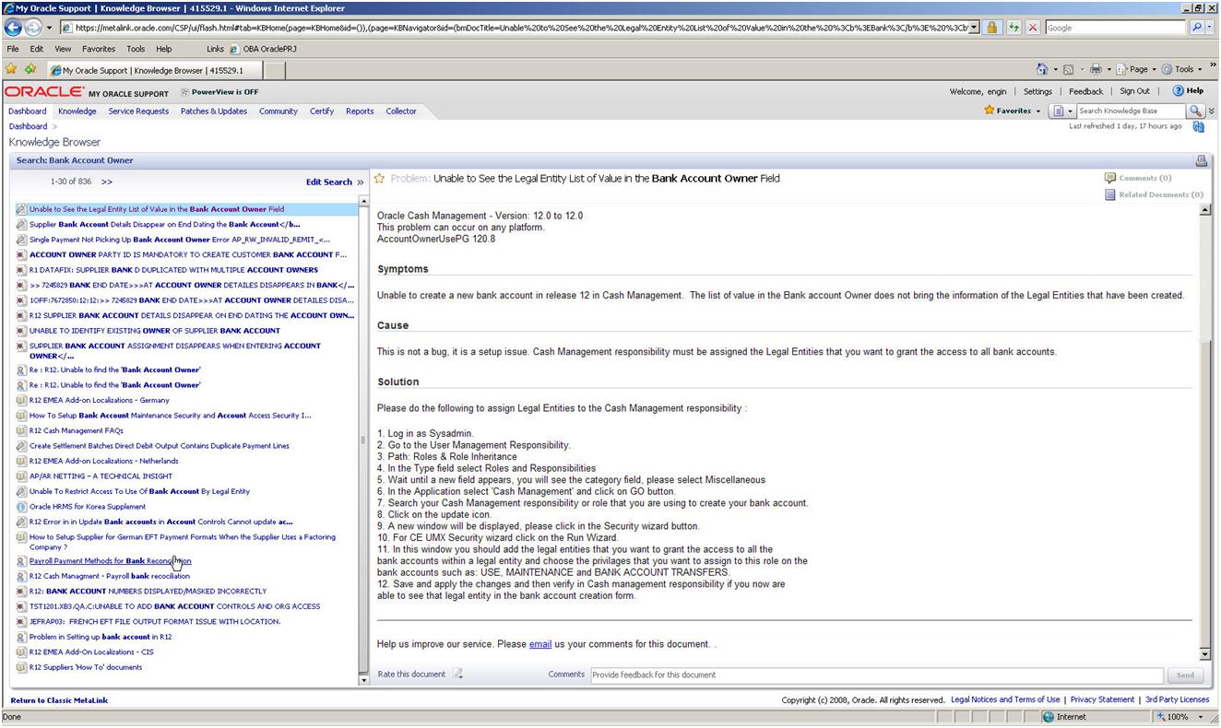Mark the document as favorite using star

click(x=380, y=179)
